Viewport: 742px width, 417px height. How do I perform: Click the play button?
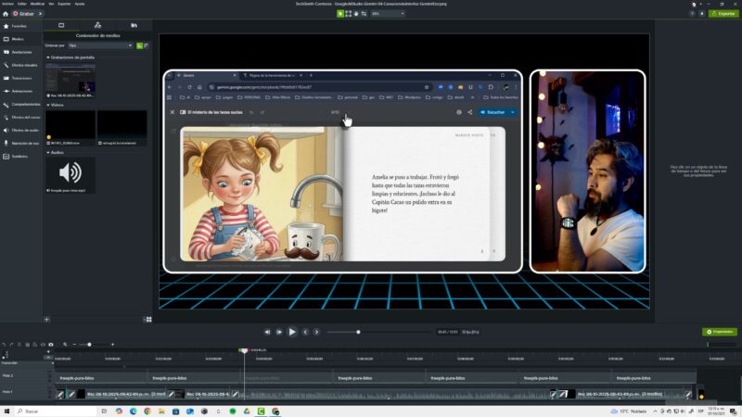pyautogui.click(x=292, y=332)
